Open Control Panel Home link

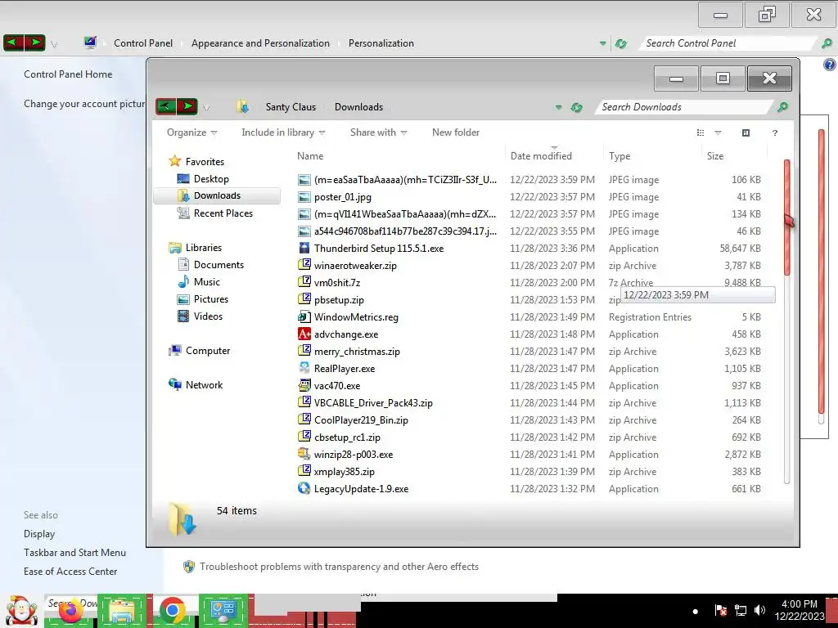click(68, 74)
